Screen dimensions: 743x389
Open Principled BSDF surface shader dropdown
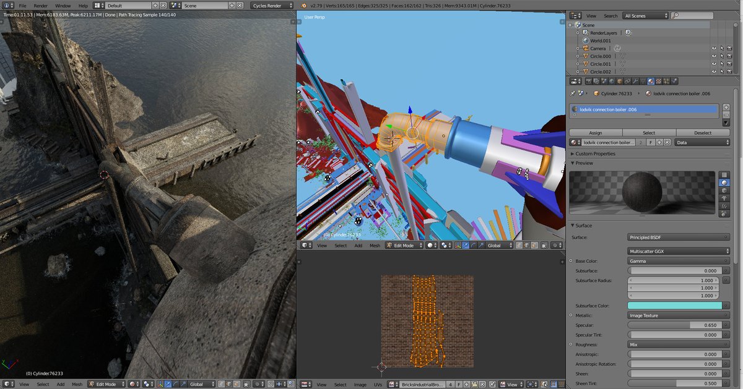coord(679,237)
